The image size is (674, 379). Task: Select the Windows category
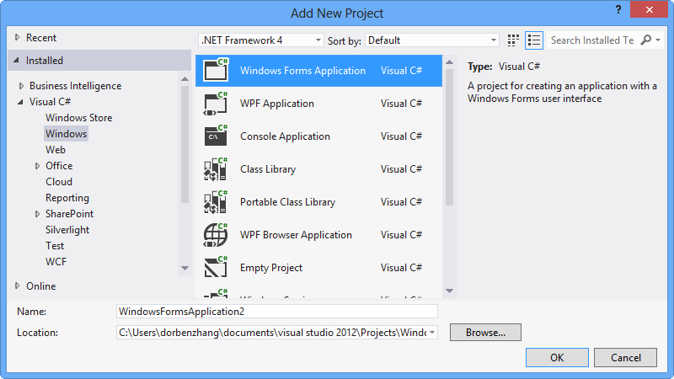click(x=67, y=134)
